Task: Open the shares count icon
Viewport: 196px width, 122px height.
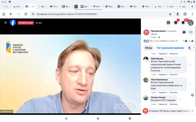Action: click(191, 41)
